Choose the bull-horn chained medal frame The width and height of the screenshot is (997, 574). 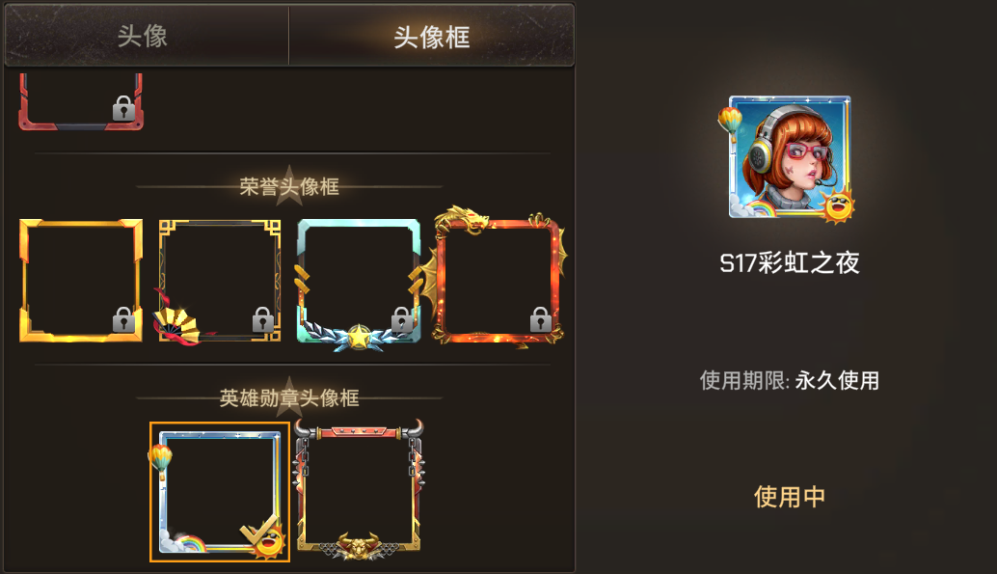tap(359, 490)
